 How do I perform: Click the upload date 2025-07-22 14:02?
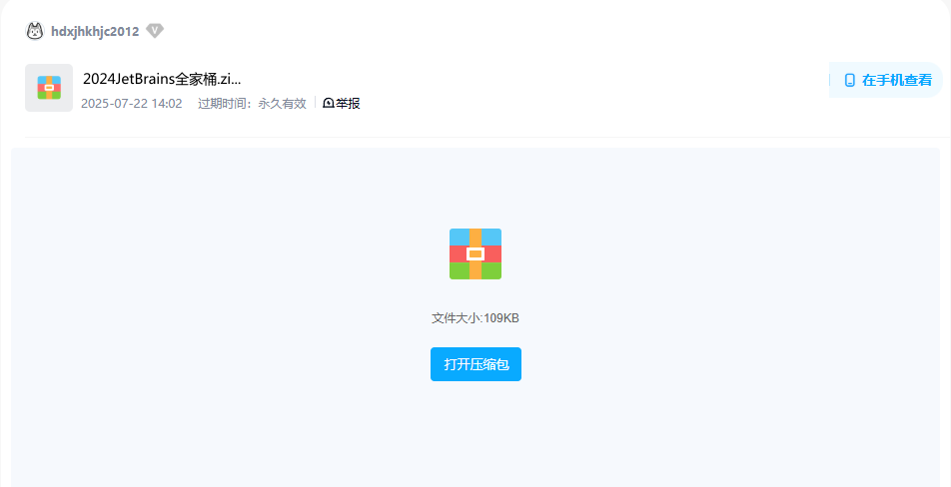point(132,104)
